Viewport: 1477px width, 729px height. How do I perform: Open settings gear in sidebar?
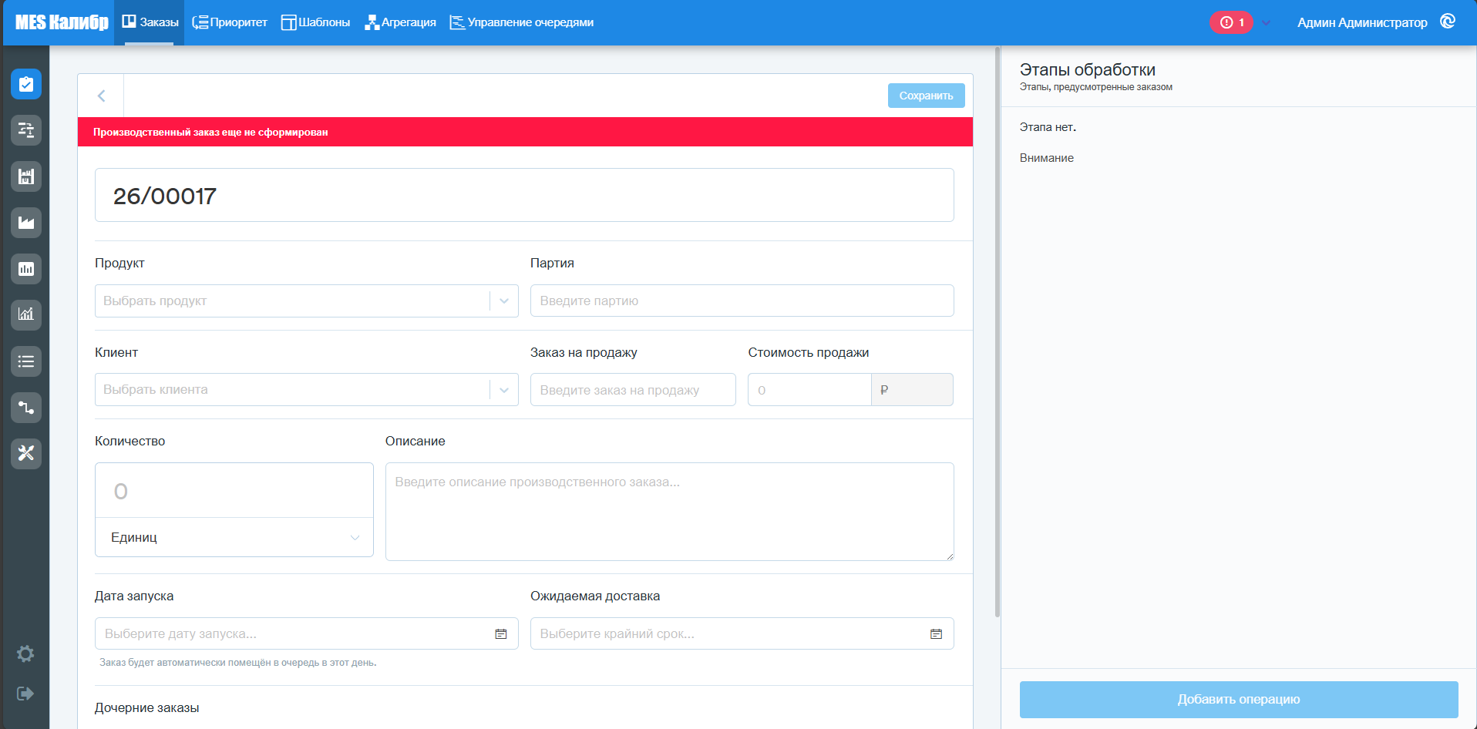pyautogui.click(x=25, y=653)
